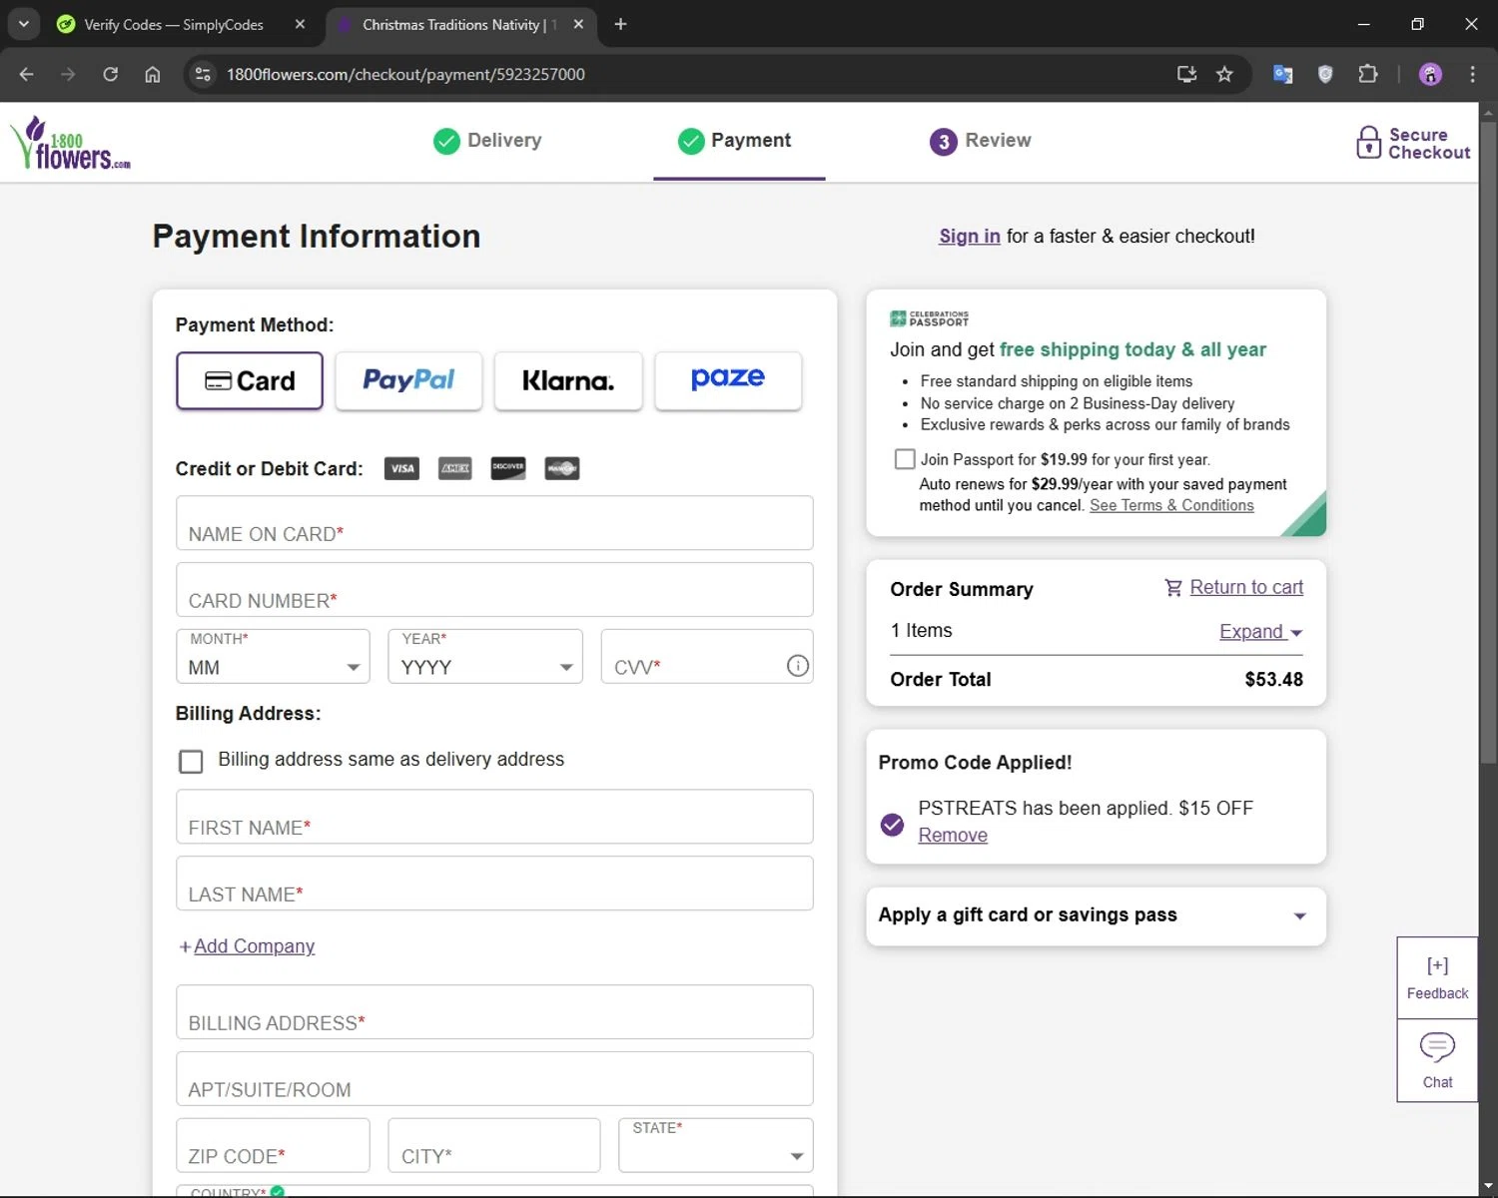Click the Return to cart link
1498x1198 pixels.
click(1246, 588)
